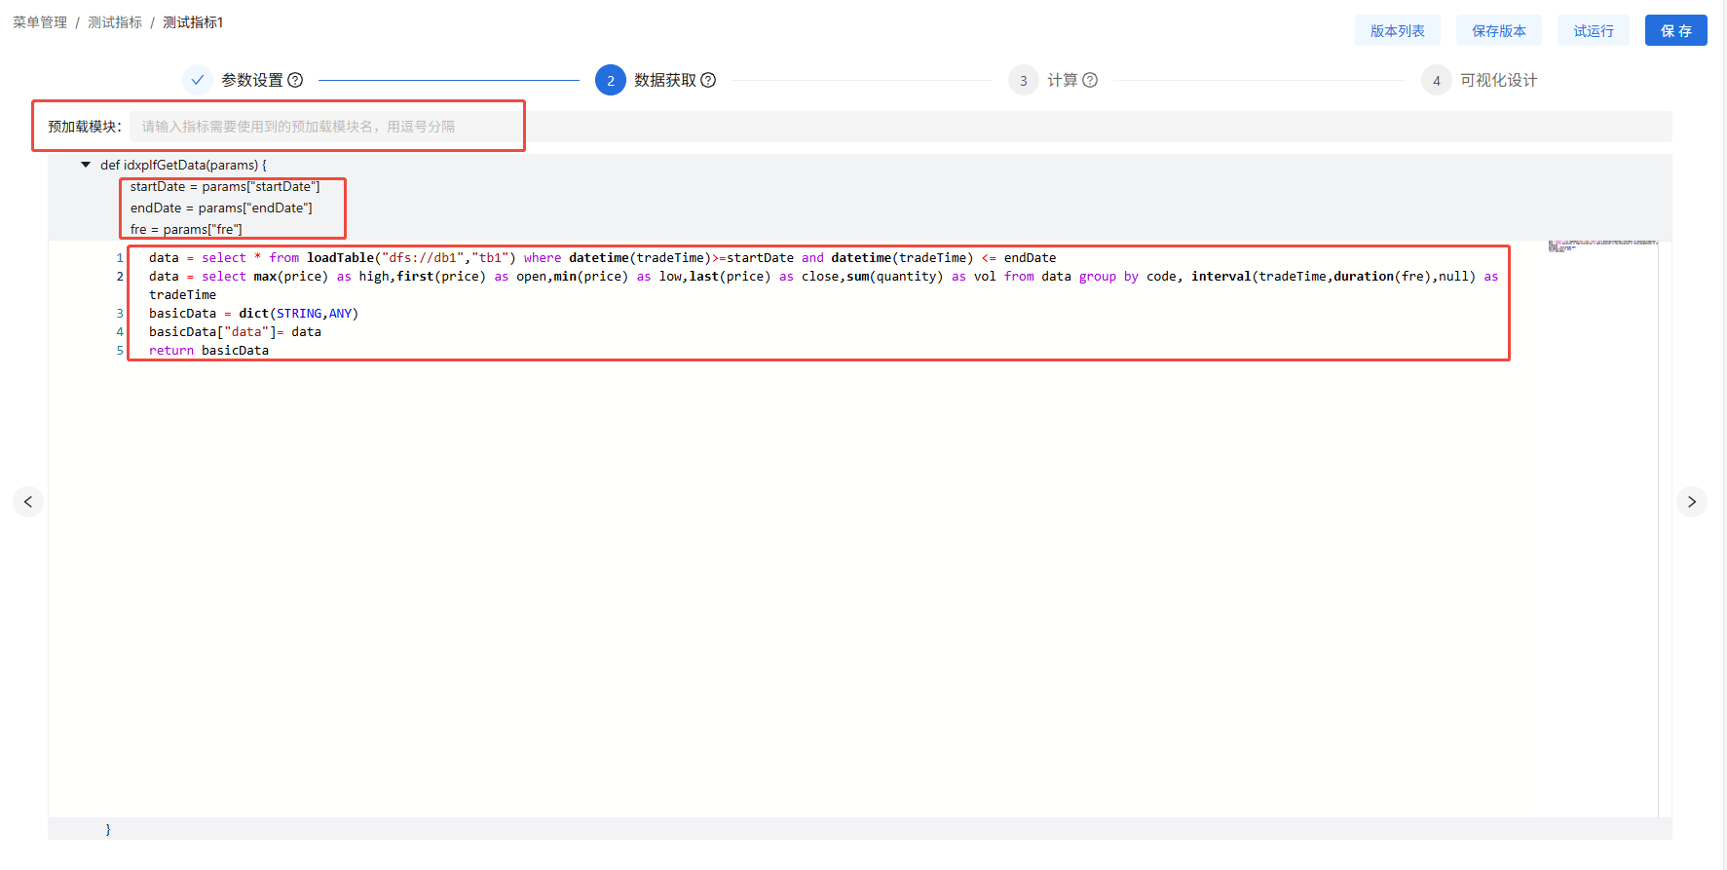Click the code minimap preview
This screenshot has height=870, width=1727.
click(1602, 246)
